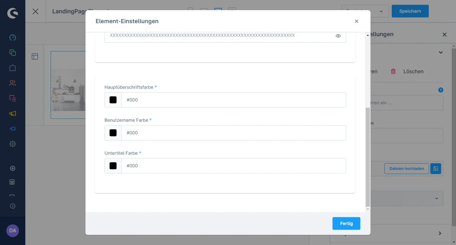456x245 pixels.
Task: Click the blue help question mark icon
Action: (x=440, y=90)
